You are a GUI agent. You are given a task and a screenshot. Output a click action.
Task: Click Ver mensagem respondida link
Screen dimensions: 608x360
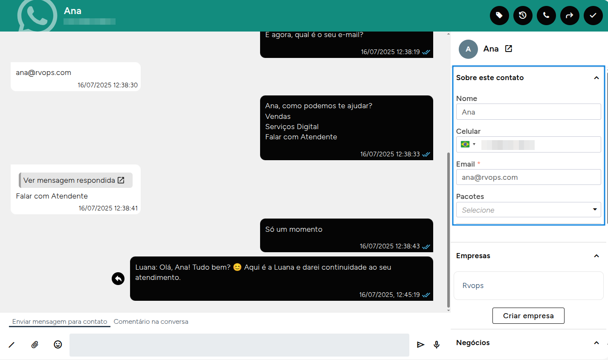[x=74, y=180]
